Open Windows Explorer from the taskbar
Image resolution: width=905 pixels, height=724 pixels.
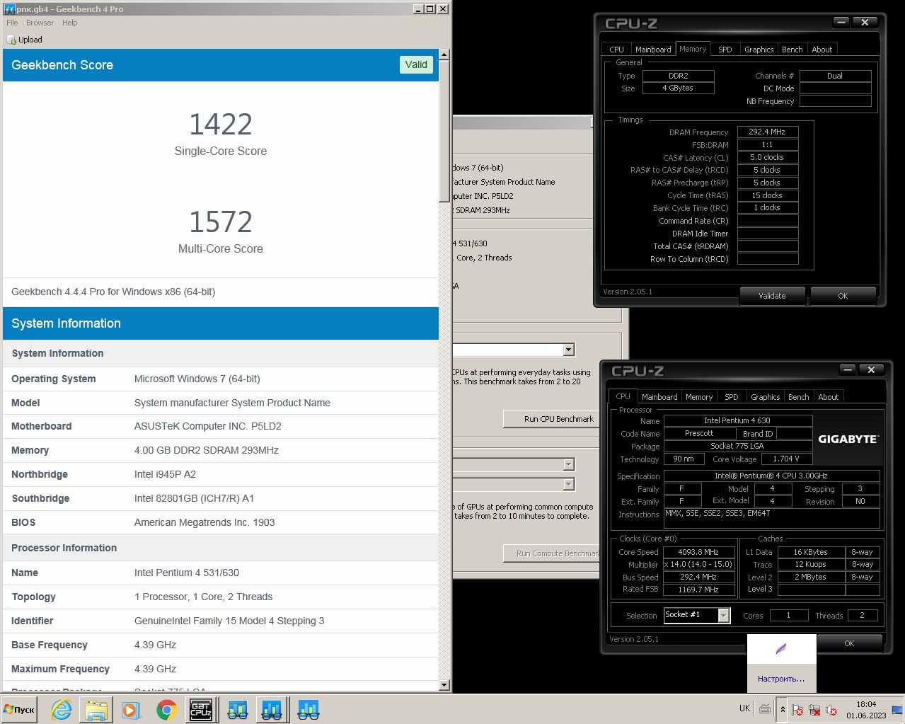(x=96, y=709)
